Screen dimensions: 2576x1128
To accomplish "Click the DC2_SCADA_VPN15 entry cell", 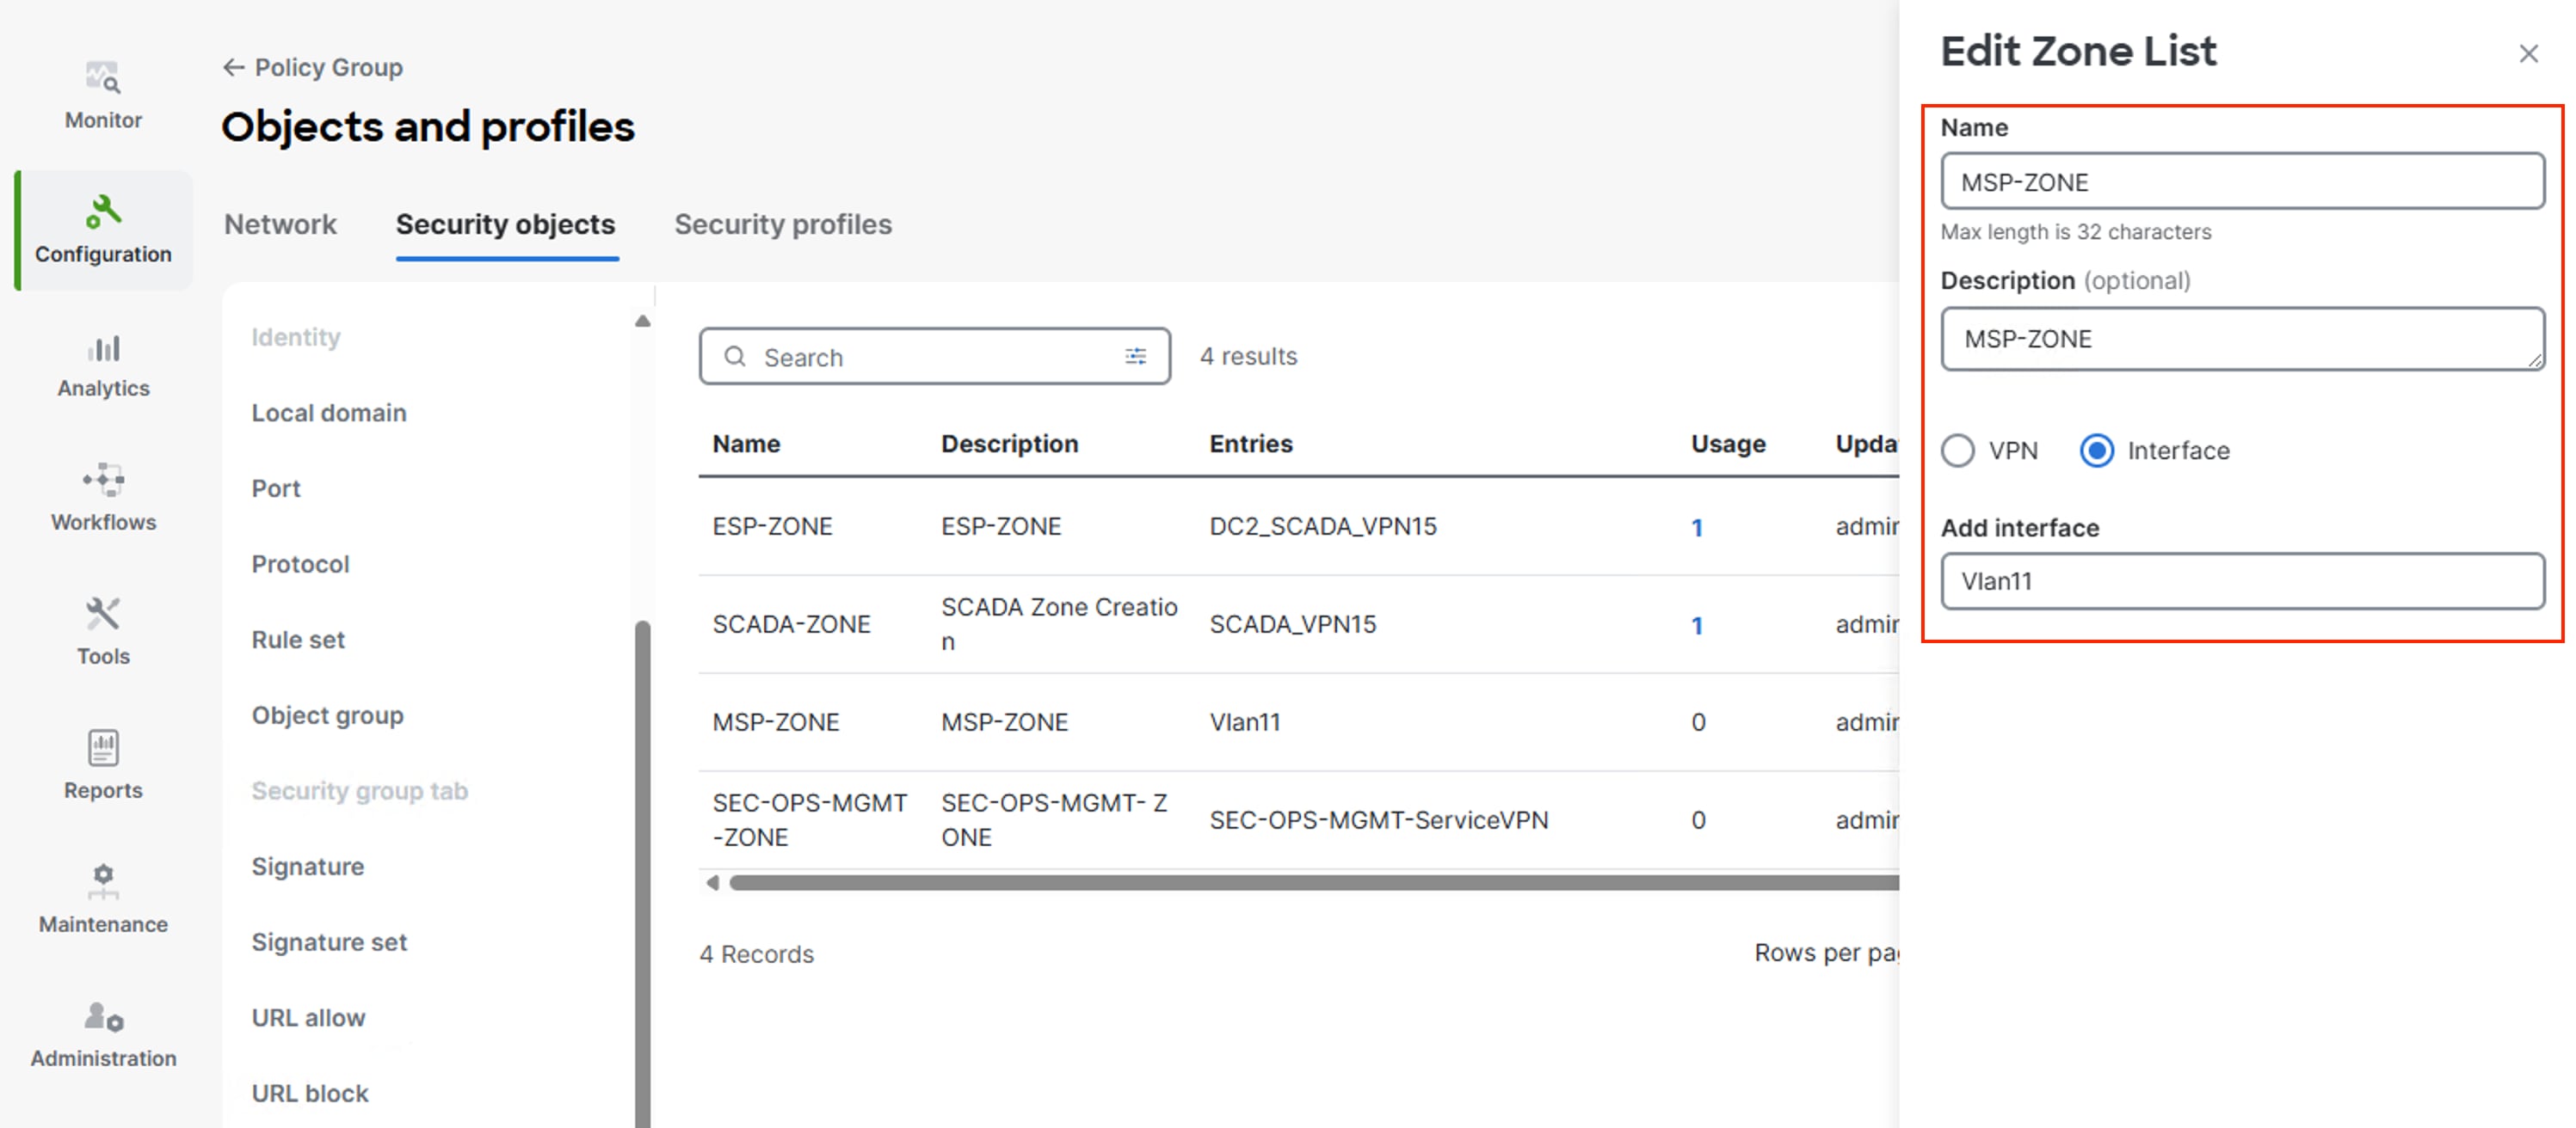I will pyautogui.click(x=1322, y=526).
